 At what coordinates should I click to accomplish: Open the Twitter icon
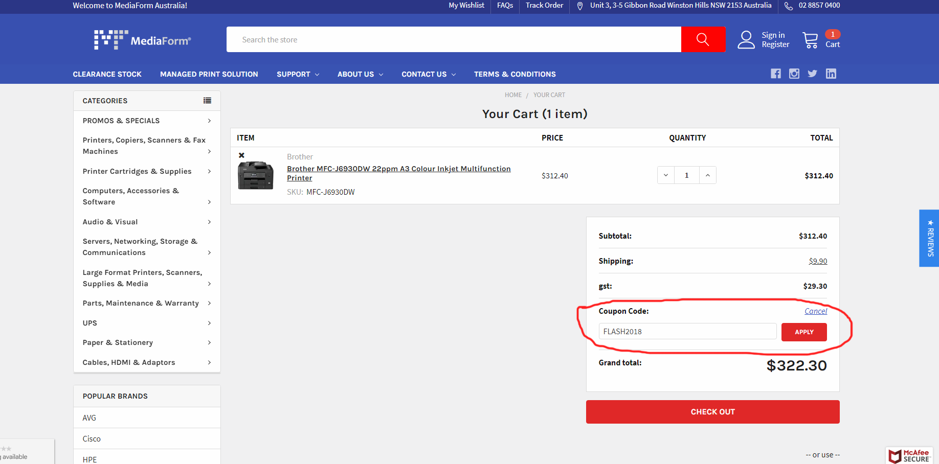click(x=812, y=74)
